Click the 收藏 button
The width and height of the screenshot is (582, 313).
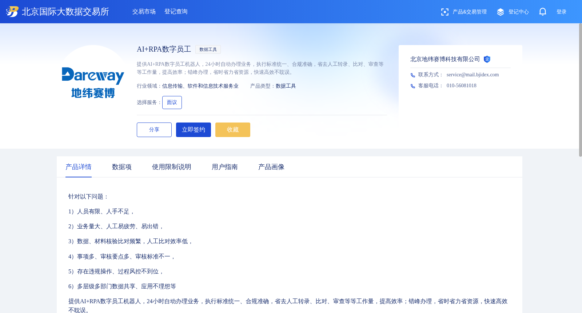(x=233, y=130)
